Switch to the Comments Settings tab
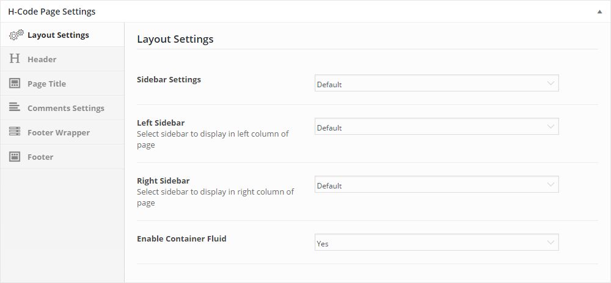The image size is (611, 283). pyautogui.click(x=62, y=108)
